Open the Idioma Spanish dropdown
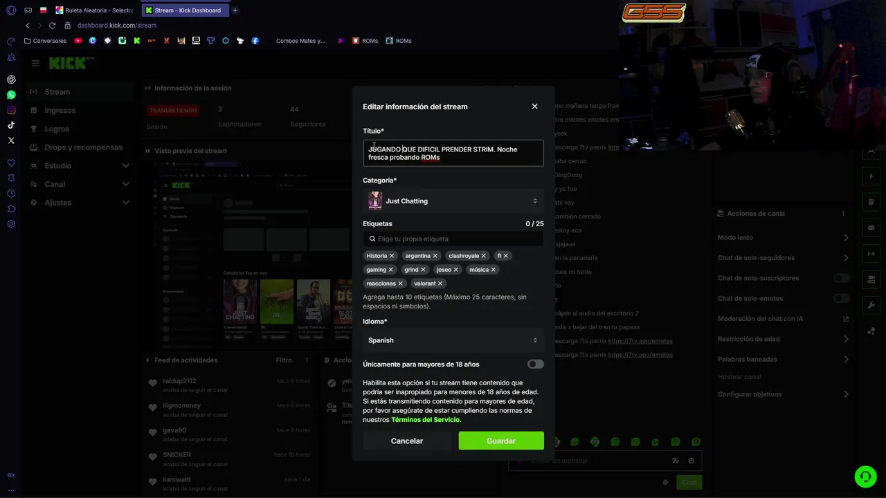Screen dimensions: 886x498 coord(453,340)
